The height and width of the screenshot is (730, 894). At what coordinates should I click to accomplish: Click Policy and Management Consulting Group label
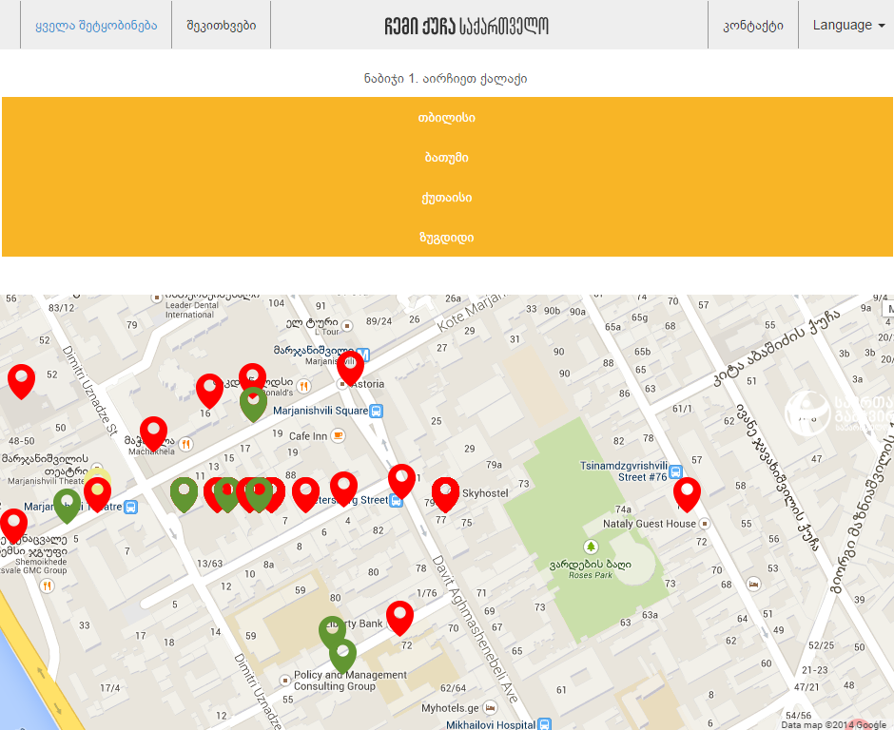[x=350, y=681]
